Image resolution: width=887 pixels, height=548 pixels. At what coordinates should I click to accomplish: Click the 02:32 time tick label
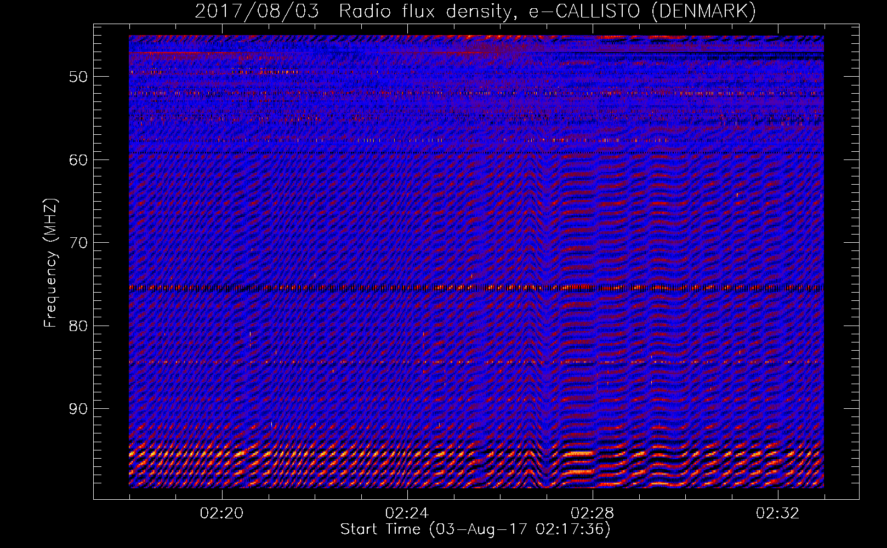pos(778,513)
